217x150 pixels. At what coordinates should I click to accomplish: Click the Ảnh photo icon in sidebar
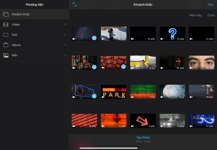click(6, 35)
